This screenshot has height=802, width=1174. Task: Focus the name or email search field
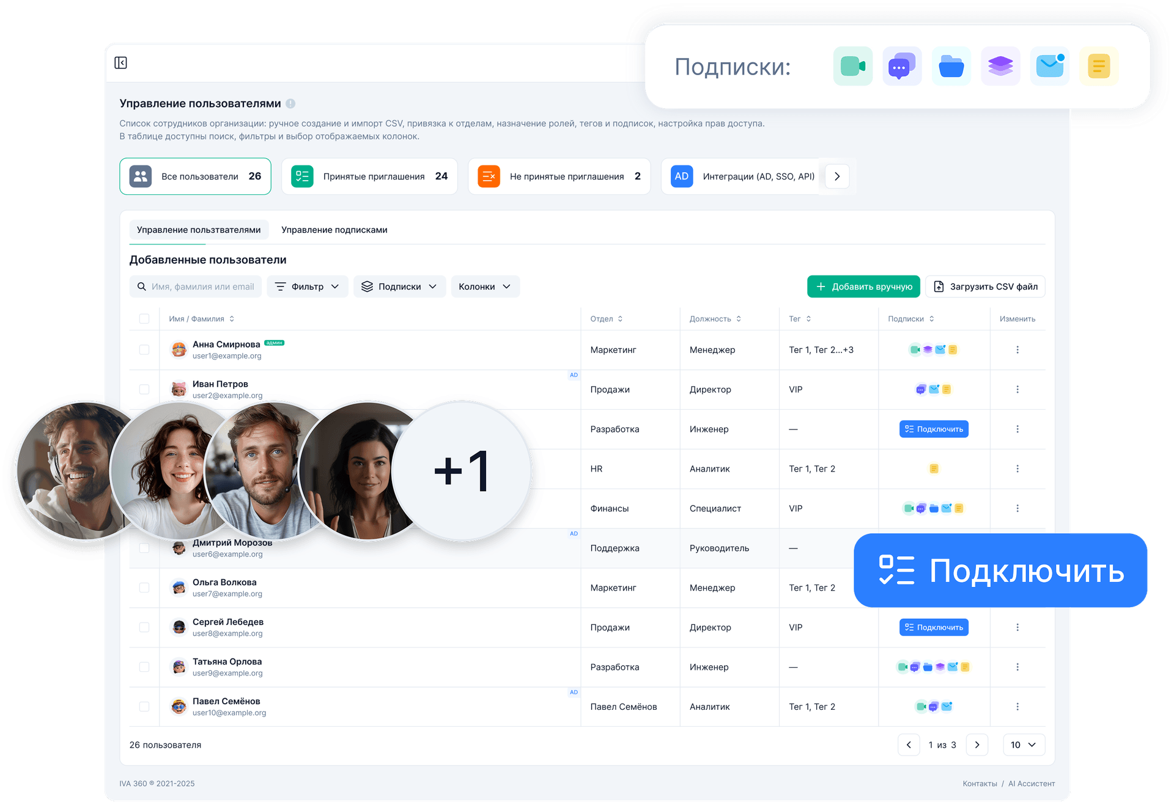(196, 286)
